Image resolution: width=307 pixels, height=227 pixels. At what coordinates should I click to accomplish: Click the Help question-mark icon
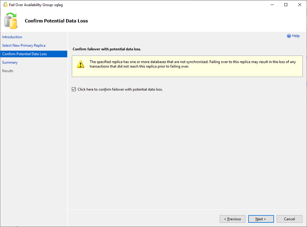point(289,36)
